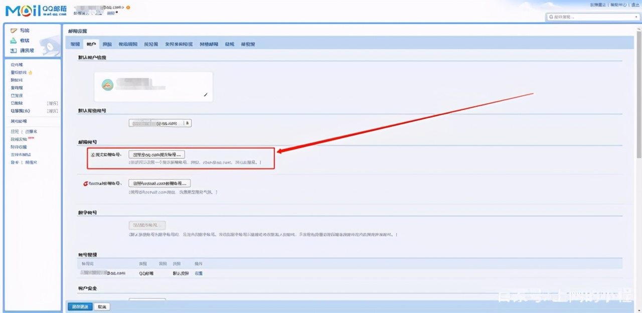The height and width of the screenshot is (313, 642).
Task: Open the stationery settings tab
Action: pos(229,44)
